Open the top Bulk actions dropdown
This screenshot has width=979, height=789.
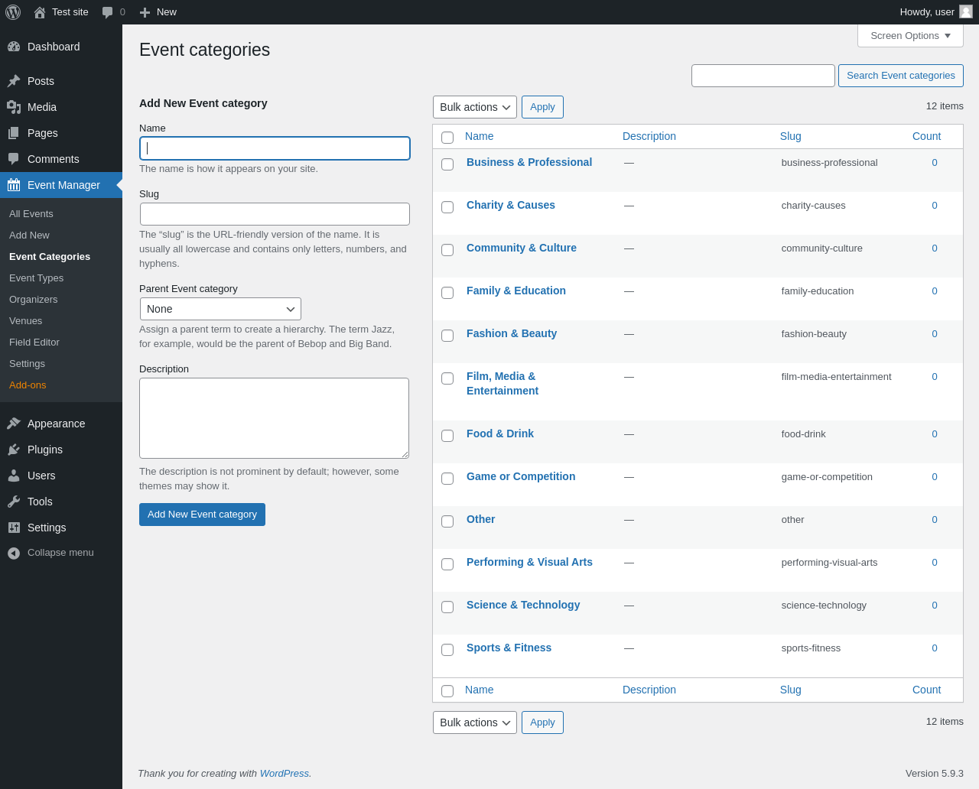coord(474,107)
